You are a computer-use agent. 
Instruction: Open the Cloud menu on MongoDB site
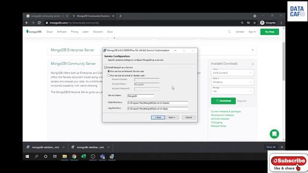pos(49,32)
